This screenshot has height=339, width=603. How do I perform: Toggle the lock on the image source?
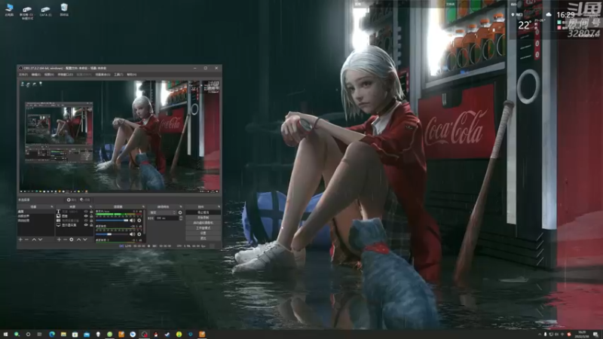[x=91, y=216]
